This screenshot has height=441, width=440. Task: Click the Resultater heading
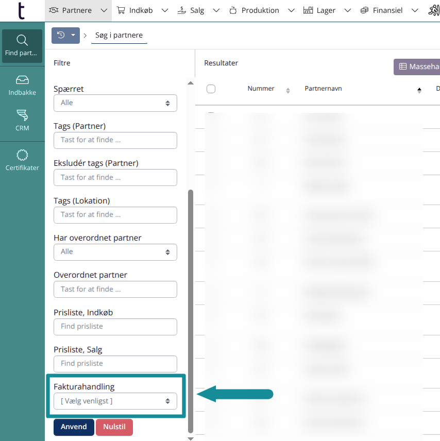pyautogui.click(x=221, y=63)
